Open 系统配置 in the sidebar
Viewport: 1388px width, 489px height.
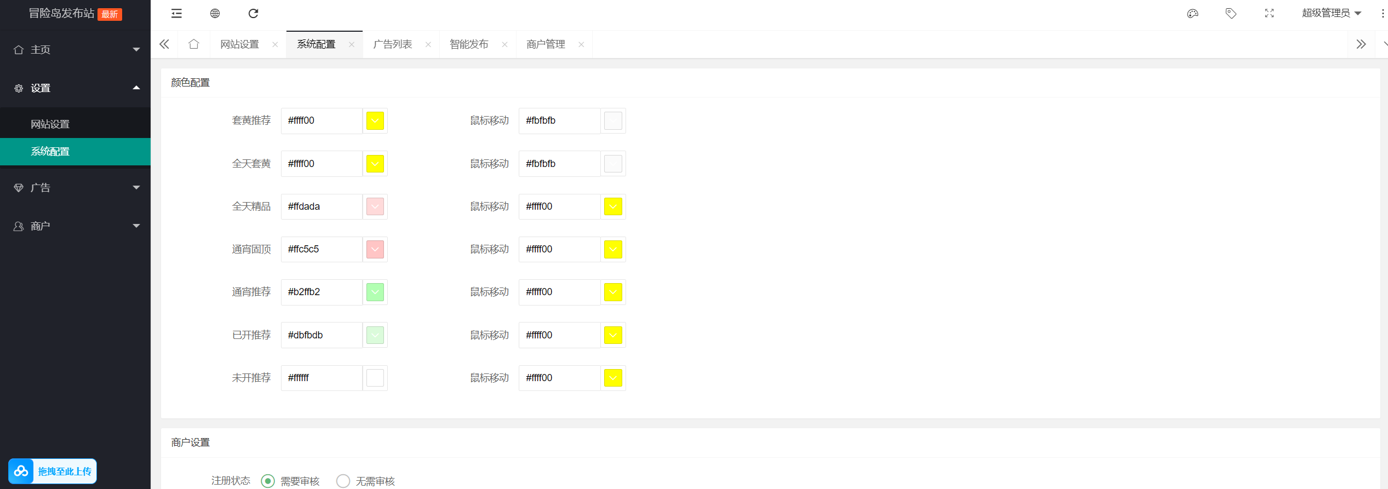pos(75,152)
